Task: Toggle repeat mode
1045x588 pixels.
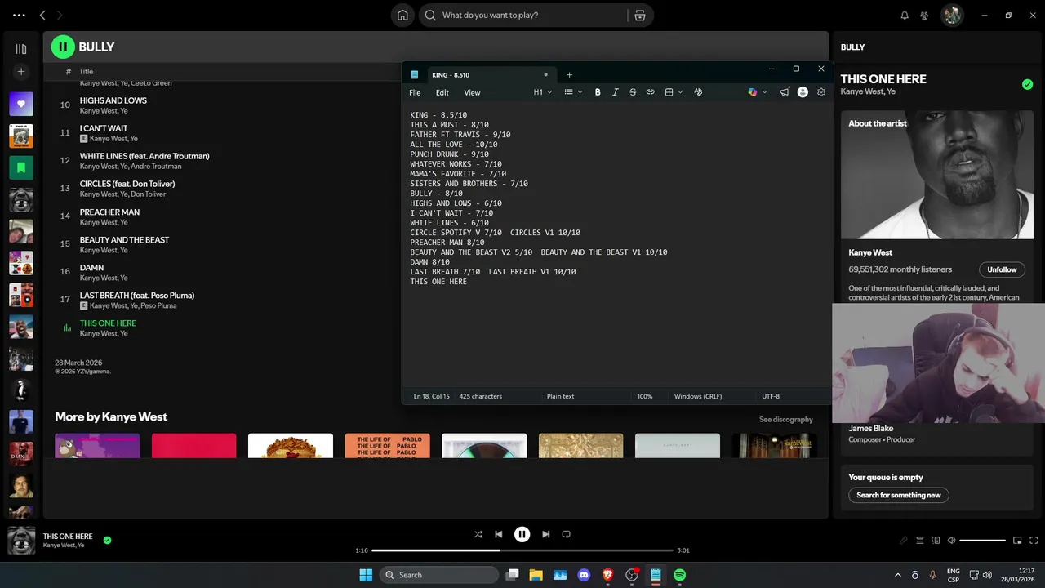Action: [567, 534]
